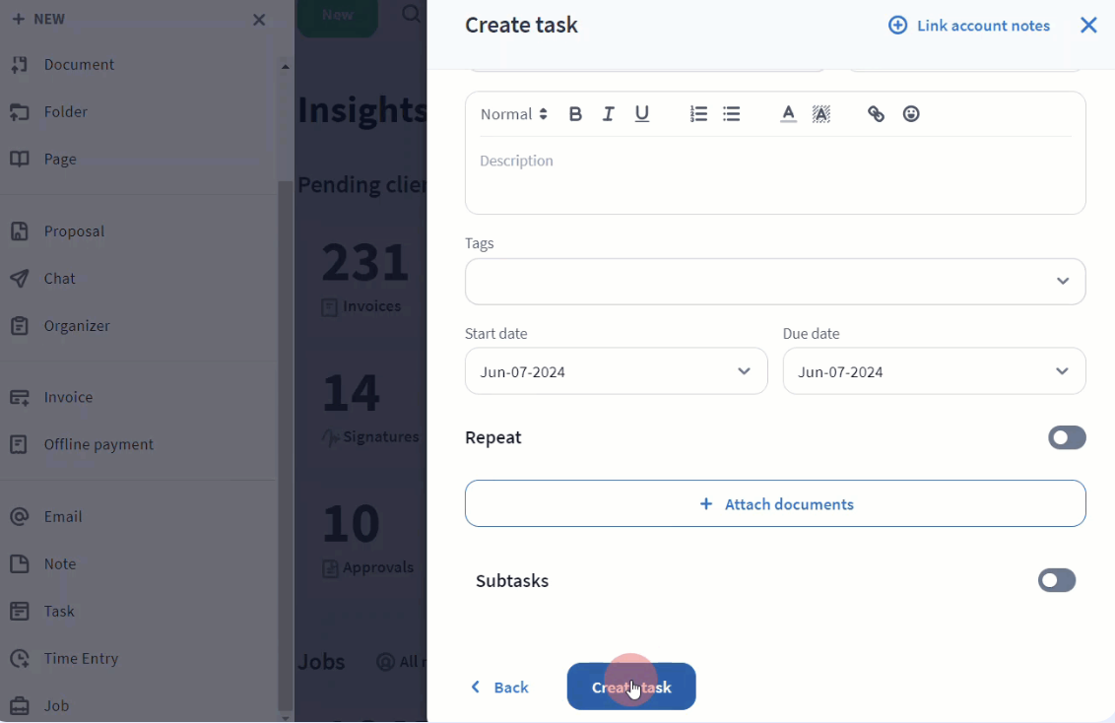
Task: Insert a numbered list in description
Action: tap(698, 113)
